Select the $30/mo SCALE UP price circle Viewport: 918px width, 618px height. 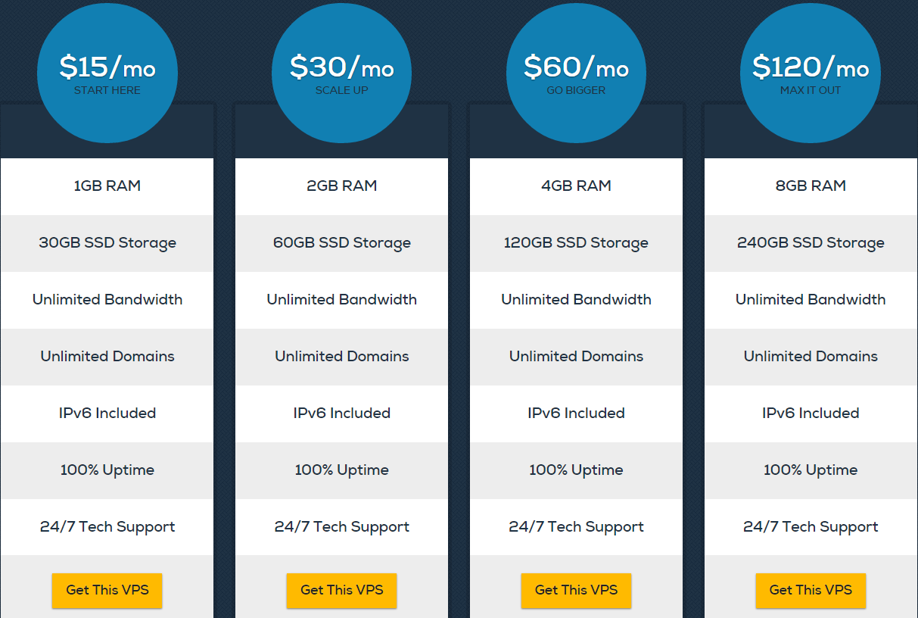341,73
